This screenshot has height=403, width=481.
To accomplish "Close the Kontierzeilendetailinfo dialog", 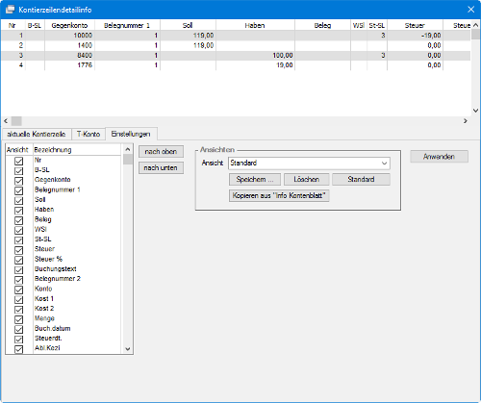I will 470,10.
